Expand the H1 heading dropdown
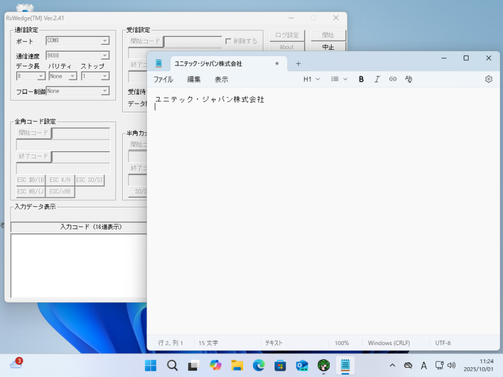 pos(311,79)
